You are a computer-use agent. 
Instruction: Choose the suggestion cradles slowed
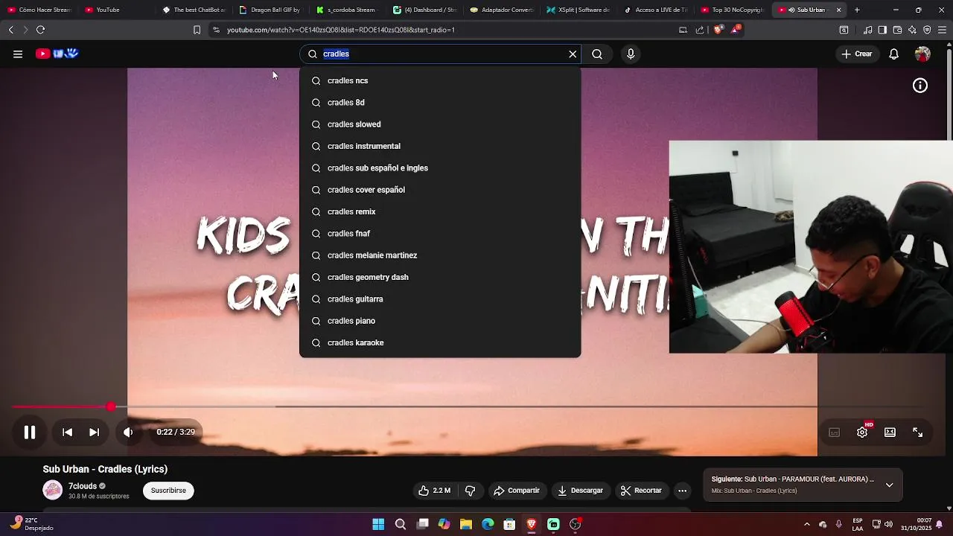[440, 124]
